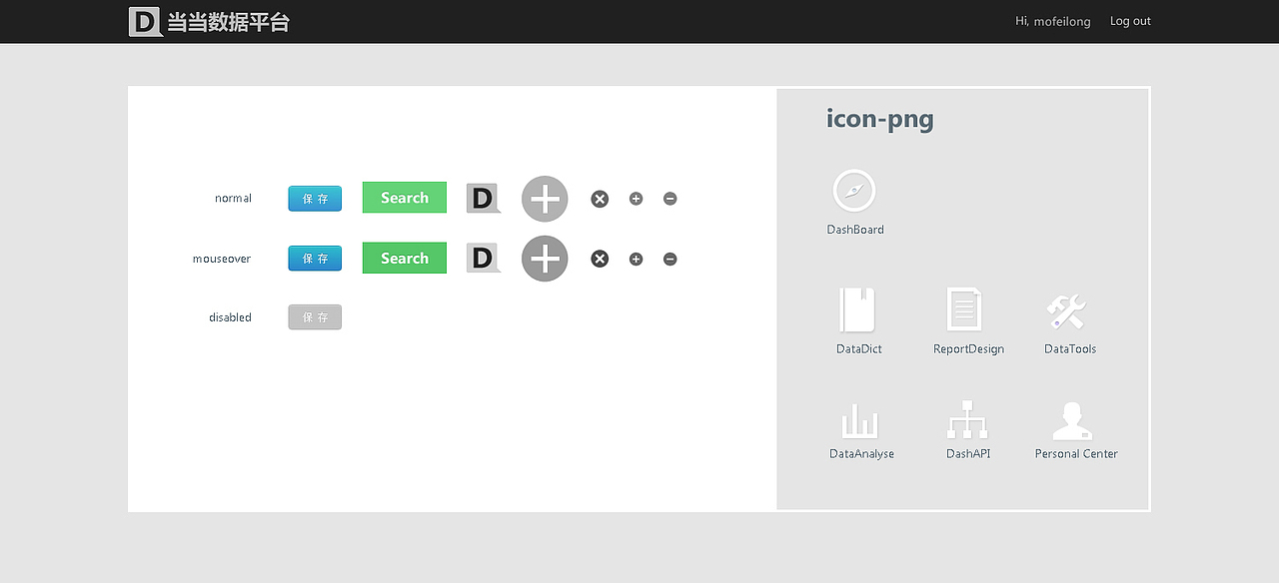Open the DataDict book icon
The height and width of the screenshot is (583, 1279).
pyautogui.click(x=857, y=309)
